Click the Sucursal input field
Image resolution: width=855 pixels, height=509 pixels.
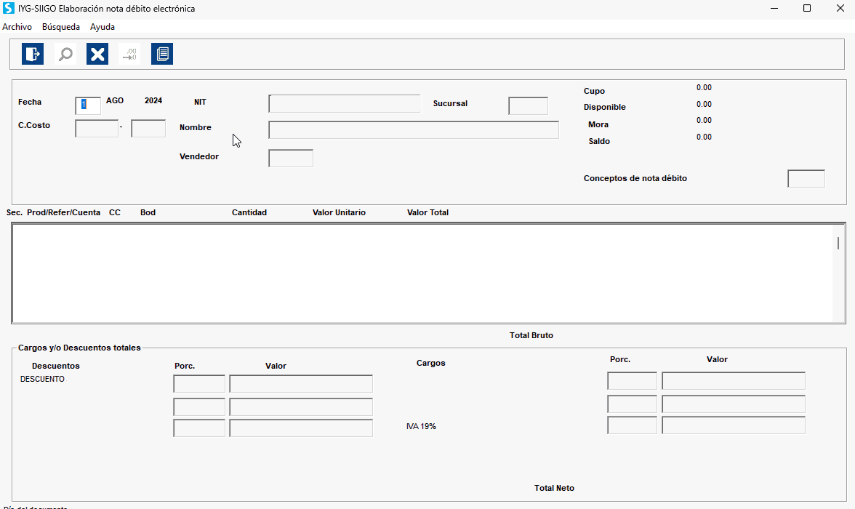pos(529,106)
